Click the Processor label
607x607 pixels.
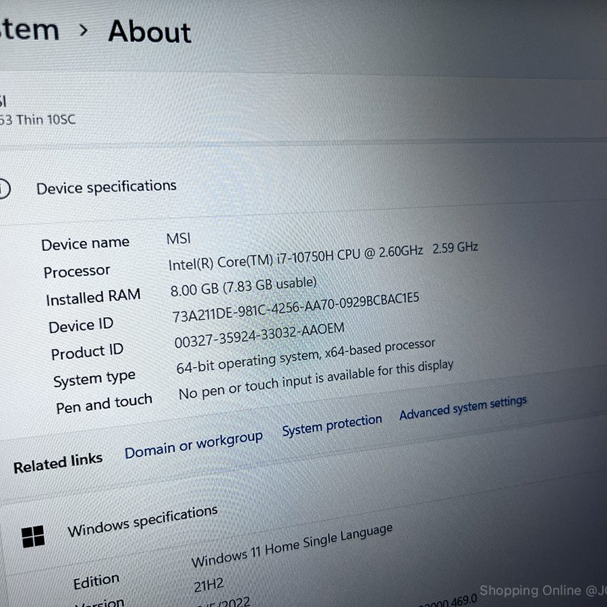[77, 271]
